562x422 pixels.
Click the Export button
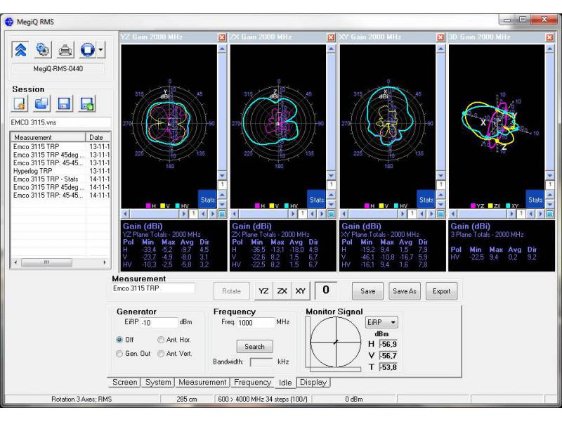click(441, 291)
